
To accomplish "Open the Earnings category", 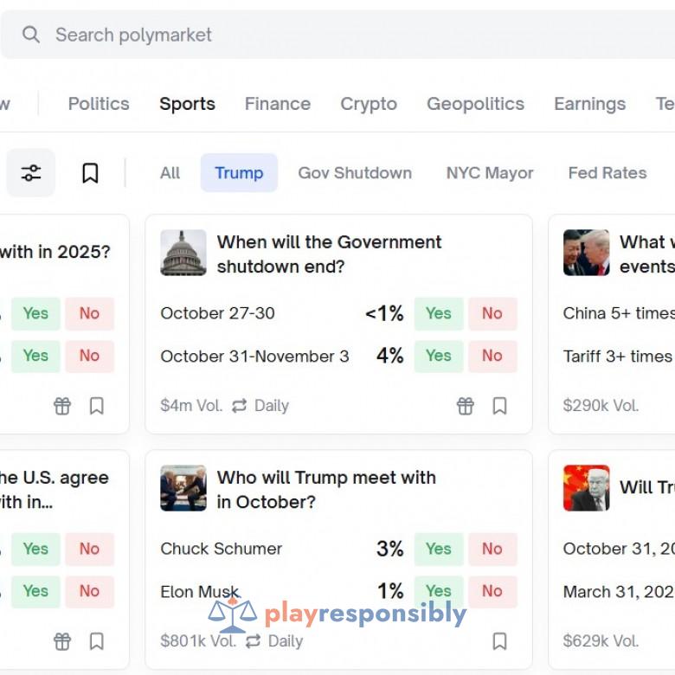I will click(590, 104).
